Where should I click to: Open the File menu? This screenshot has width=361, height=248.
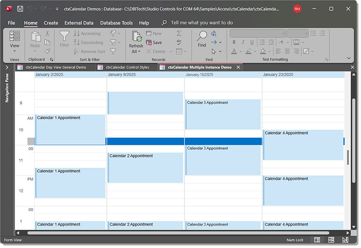11,23
